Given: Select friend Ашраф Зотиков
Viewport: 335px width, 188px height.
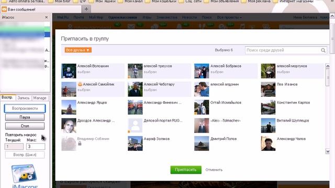Looking at the screenshot, I should pos(159,144).
